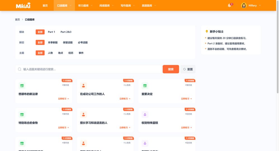Click the orange 搜索 button
Image resolution: width=279 pixels, height=151 pixels.
[171, 69]
